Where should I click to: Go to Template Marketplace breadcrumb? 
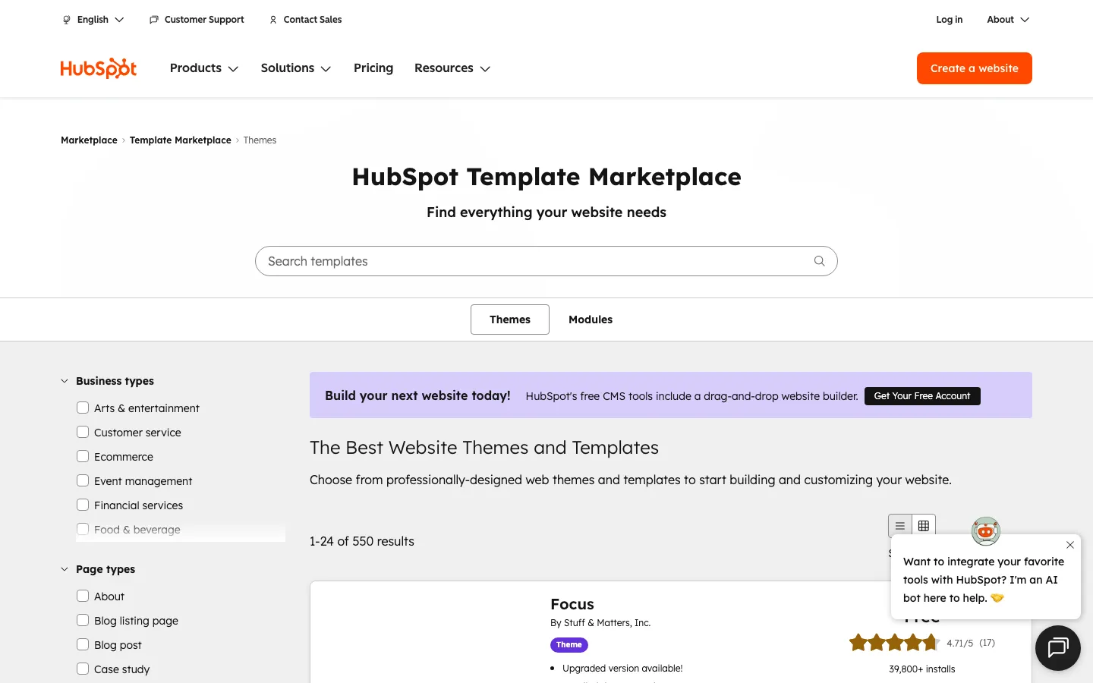pos(181,140)
